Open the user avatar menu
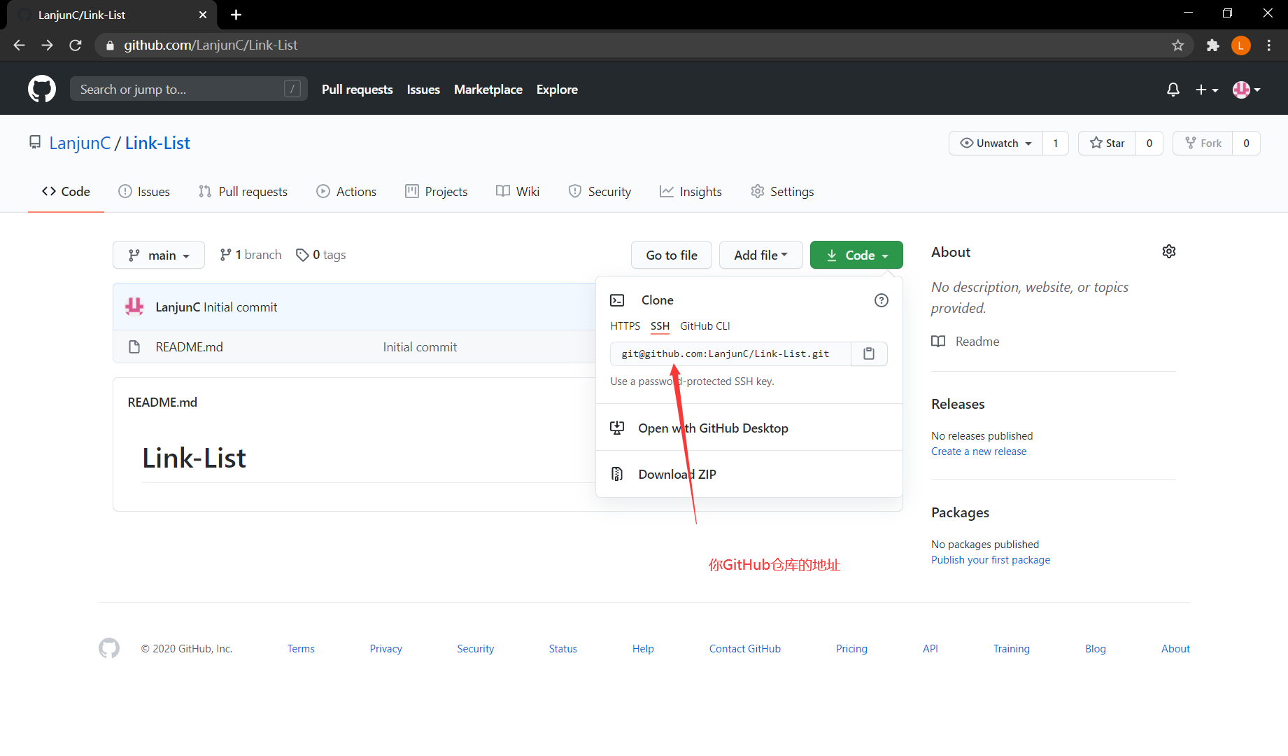The height and width of the screenshot is (756, 1288). pos(1247,90)
